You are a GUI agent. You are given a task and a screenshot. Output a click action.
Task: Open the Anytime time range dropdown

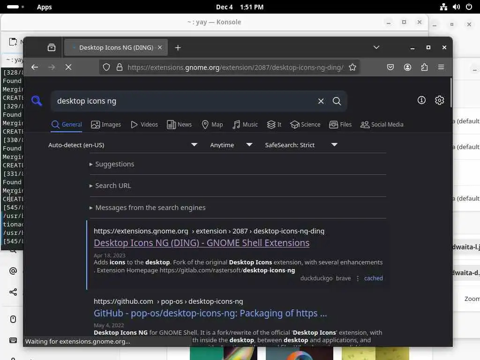(x=231, y=145)
